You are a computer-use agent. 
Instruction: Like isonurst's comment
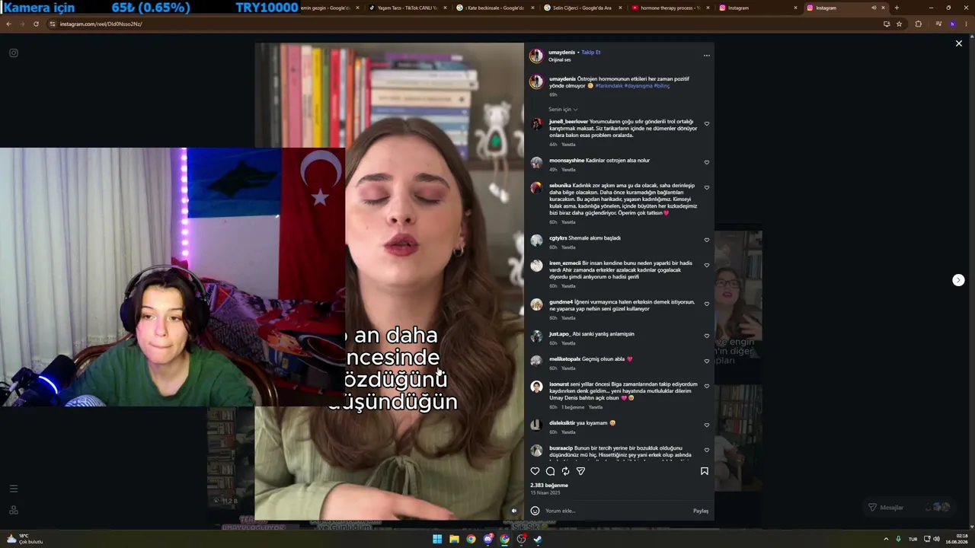click(706, 386)
